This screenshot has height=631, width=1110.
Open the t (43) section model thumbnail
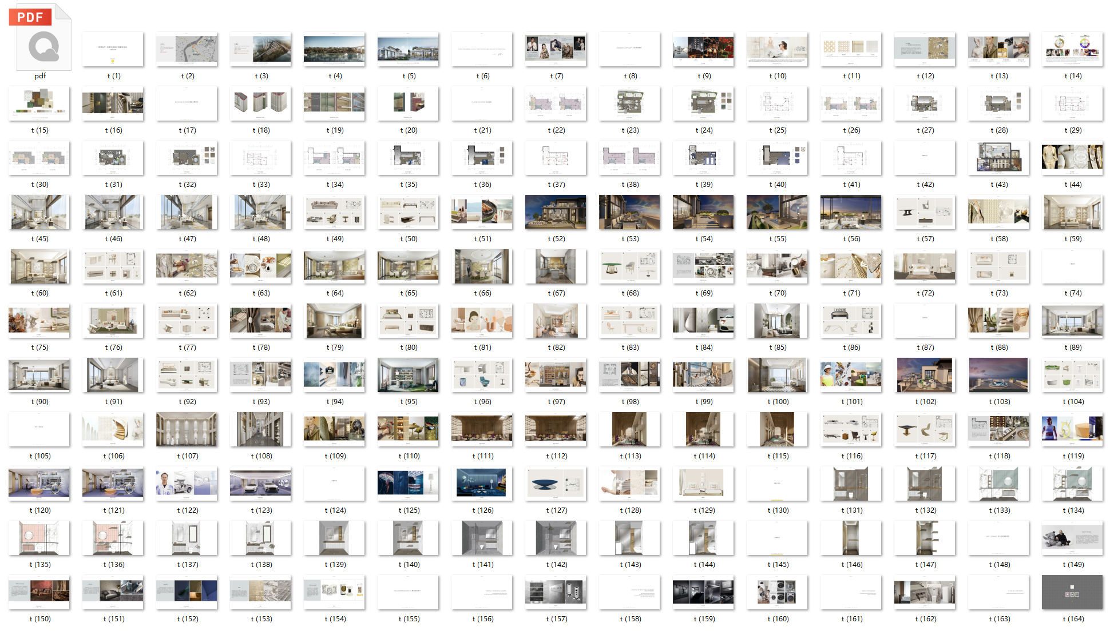(x=998, y=158)
